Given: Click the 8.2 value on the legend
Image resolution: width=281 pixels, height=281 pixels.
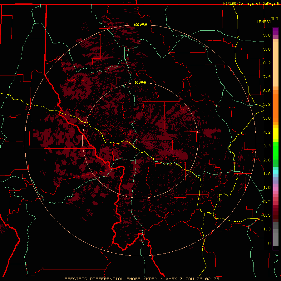Looking at the screenshot, I should click(267, 63).
